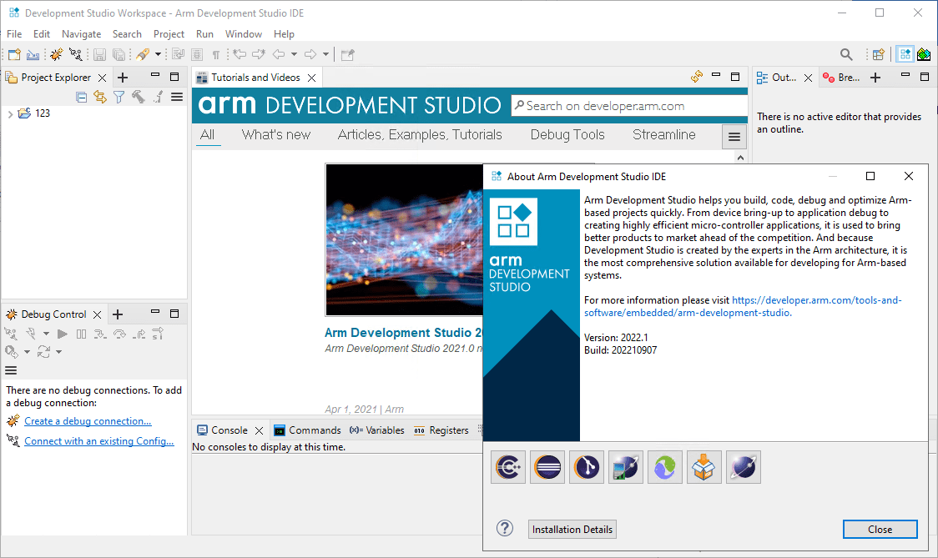
Task: Click the refresh icon in Tutorials and Videos view
Action: 696,77
